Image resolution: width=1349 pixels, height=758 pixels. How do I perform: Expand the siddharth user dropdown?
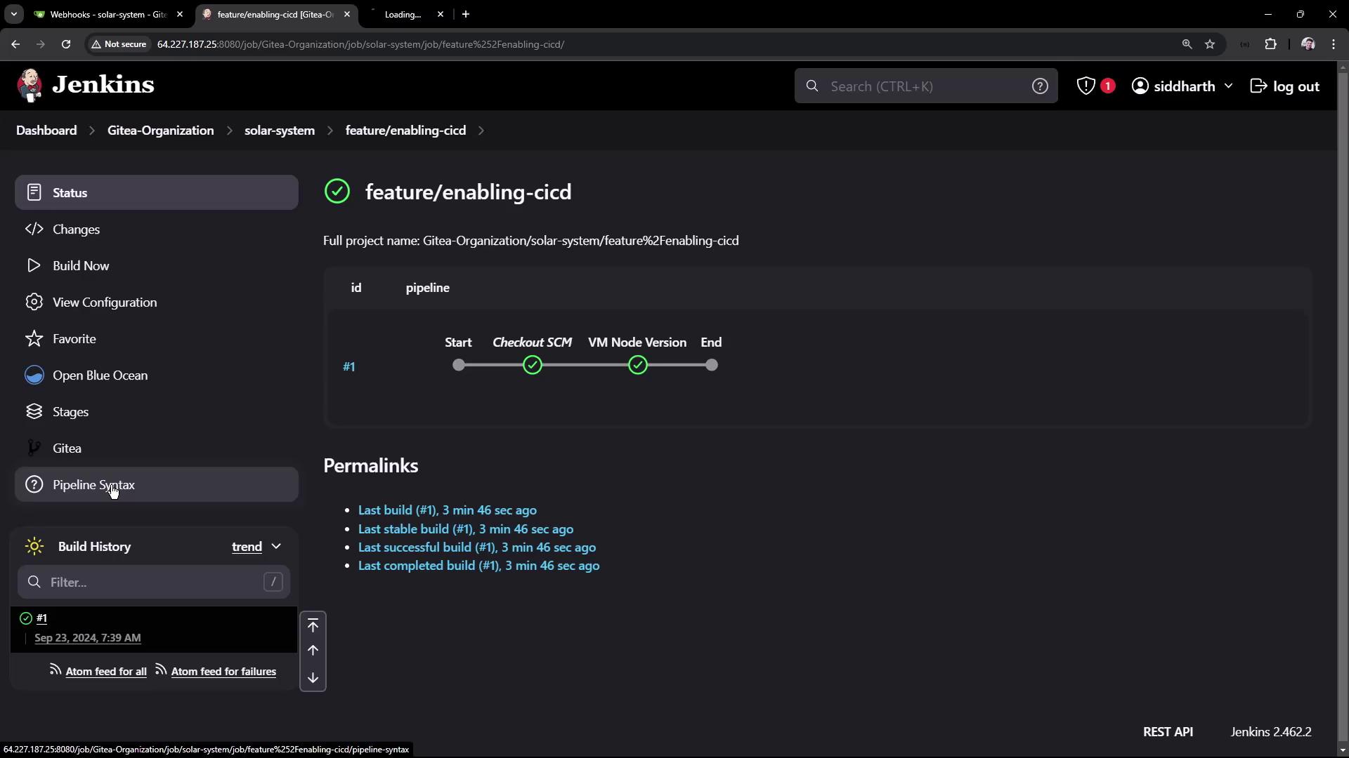pyautogui.click(x=1227, y=86)
